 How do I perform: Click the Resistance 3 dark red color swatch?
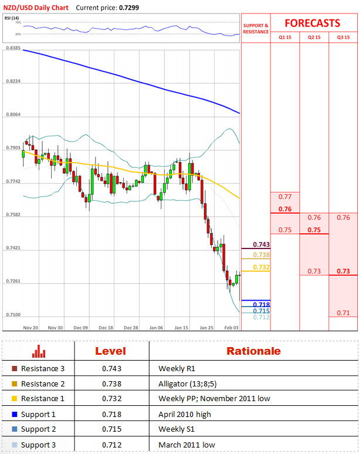click(x=15, y=369)
